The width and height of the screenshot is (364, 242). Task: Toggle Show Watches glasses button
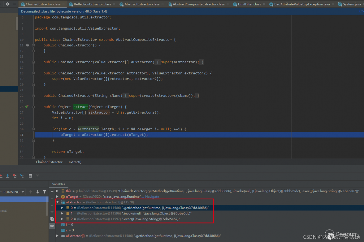click(x=52, y=226)
